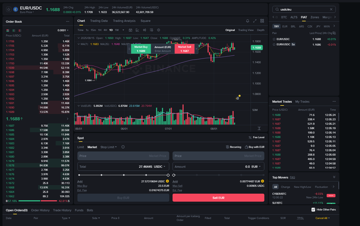Select the EUR fiat filter chip
Screen dimensions: 360x226
pyautogui.click(x=285, y=26)
